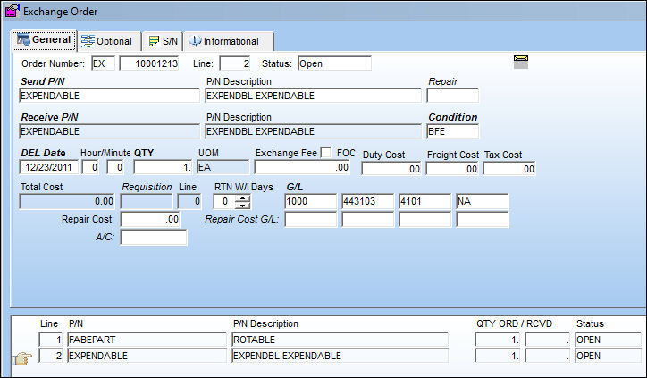This screenshot has height=378, width=647.
Task: Switch to the Optional tab
Action: pos(109,41)
